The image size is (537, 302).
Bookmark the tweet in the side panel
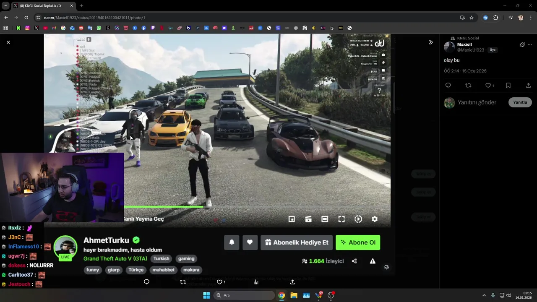coord(508,86)
